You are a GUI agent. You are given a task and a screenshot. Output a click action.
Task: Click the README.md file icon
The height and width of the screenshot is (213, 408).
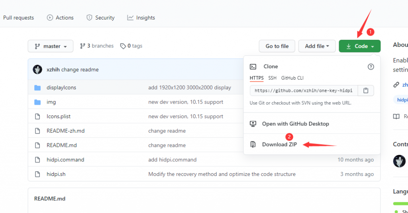coord(37,145)
